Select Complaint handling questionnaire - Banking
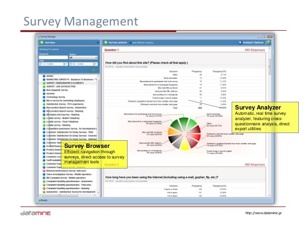Viewport: 306px width, 230px height. pyautogui.click(x=68, y=188)
